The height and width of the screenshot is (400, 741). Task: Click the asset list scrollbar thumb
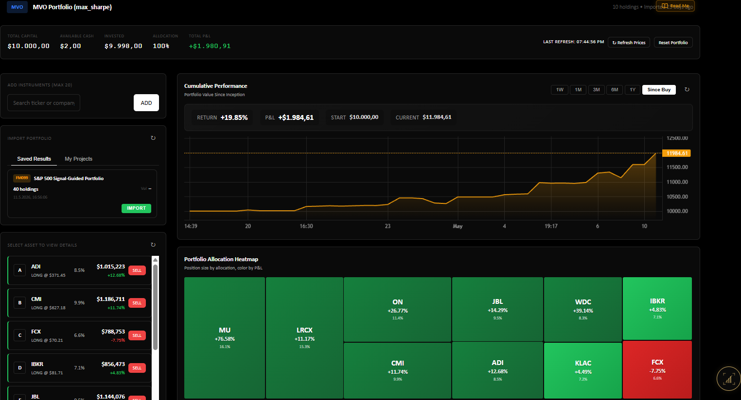coord(155,307)
